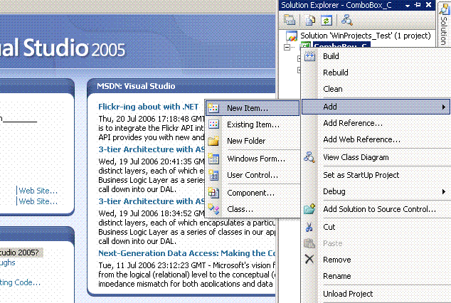Click the Component icon

(x=213, y=193)
